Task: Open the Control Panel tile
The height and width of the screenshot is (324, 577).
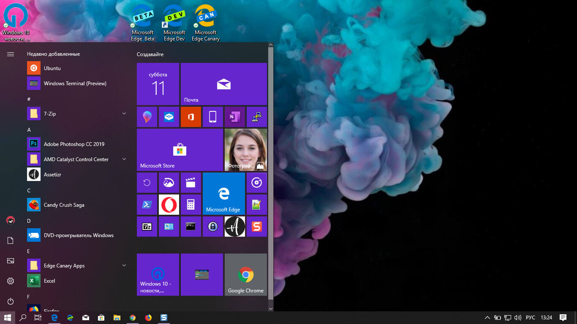Action: [x=169, y=227]
